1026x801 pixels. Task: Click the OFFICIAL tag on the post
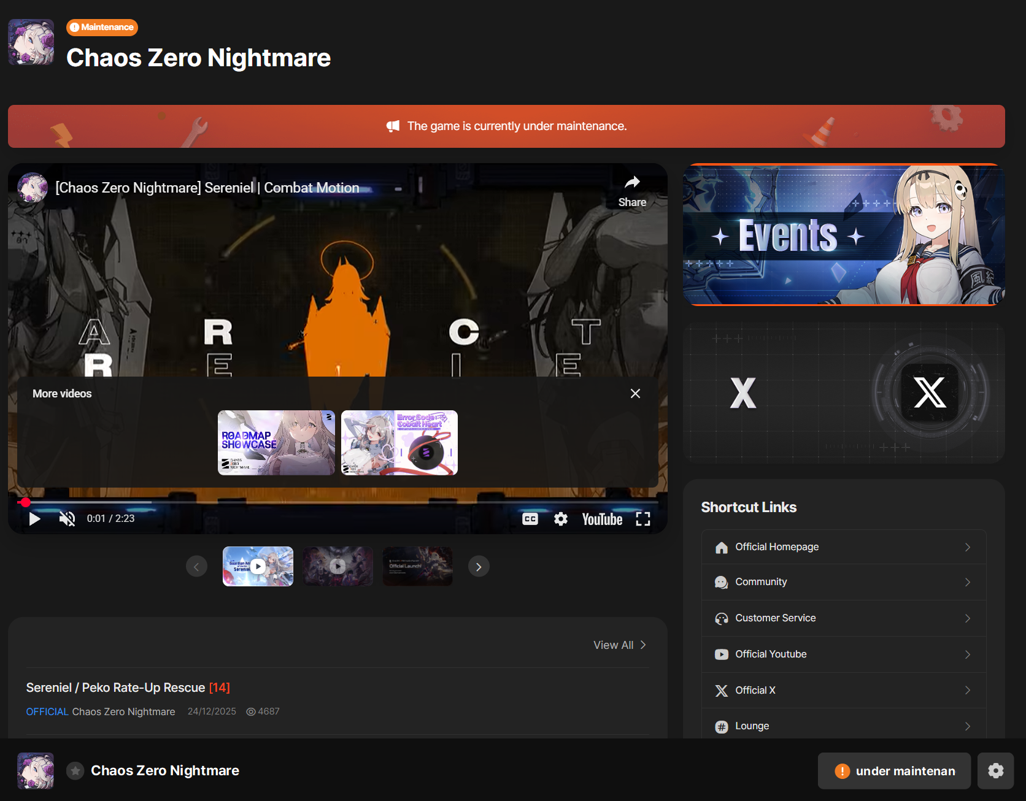tap(47, 711)
